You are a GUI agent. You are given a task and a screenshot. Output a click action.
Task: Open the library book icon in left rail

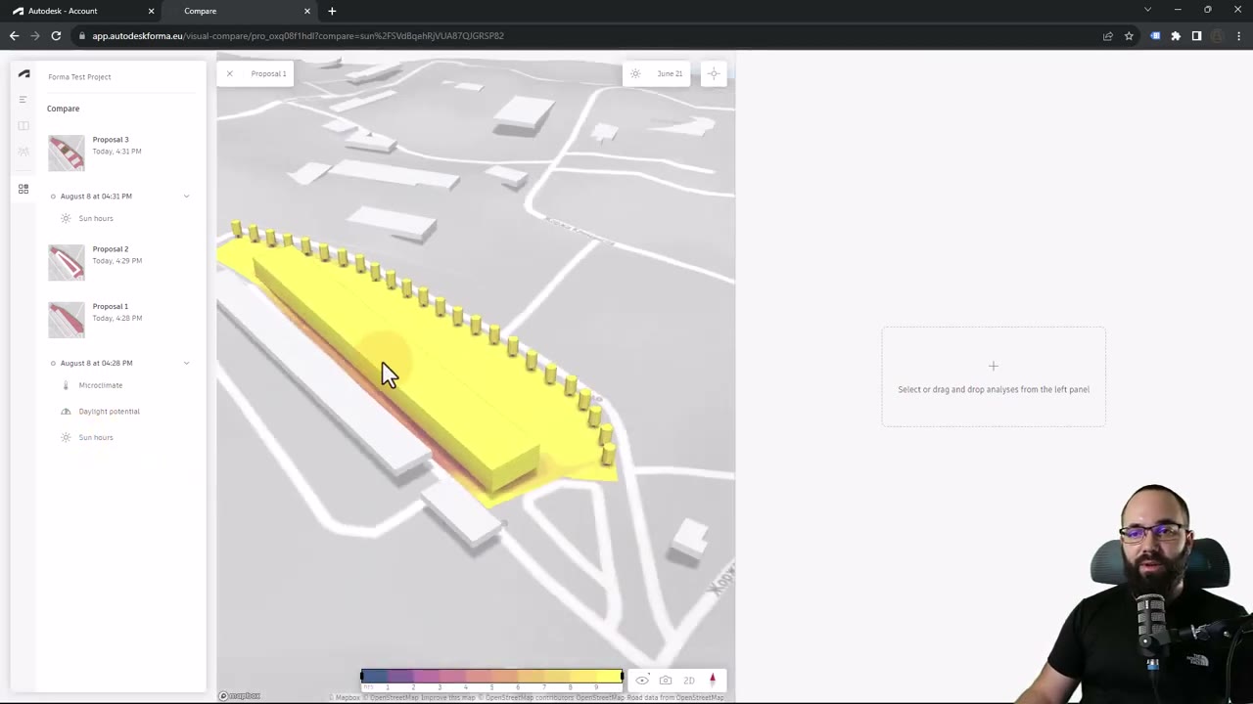coord(23,126)
